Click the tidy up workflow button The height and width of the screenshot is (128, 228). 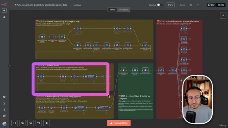[47, 123]
